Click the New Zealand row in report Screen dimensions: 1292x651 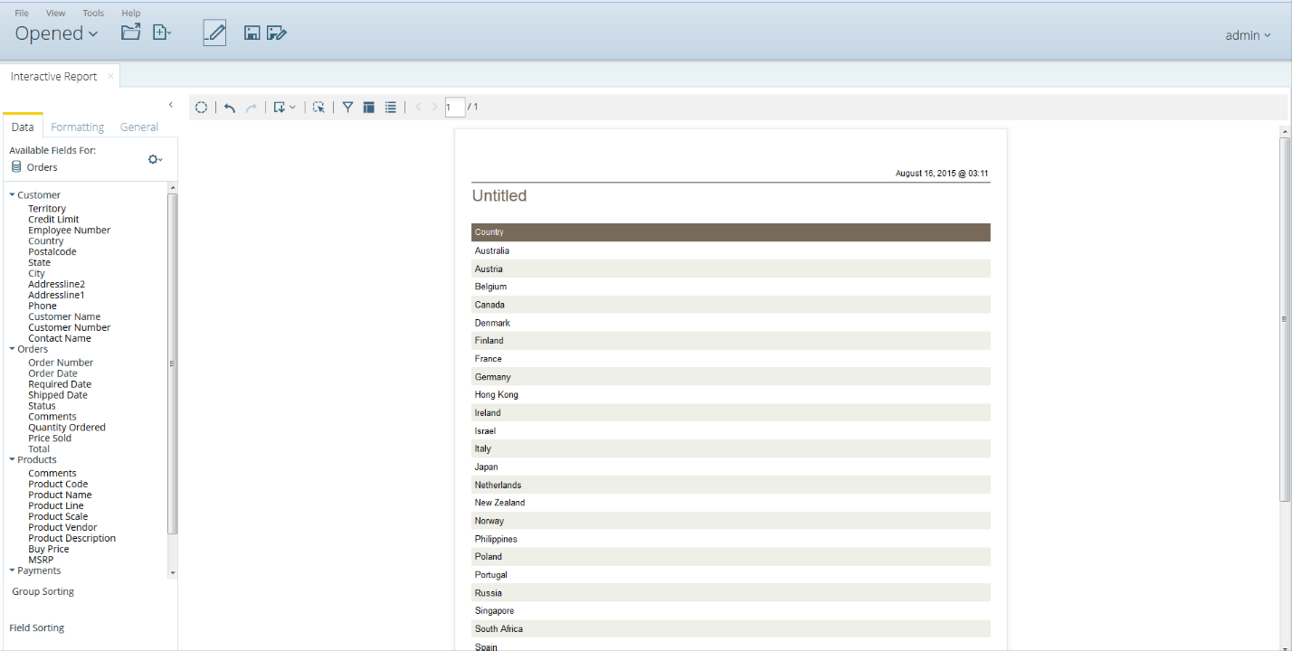coord(731,503)
